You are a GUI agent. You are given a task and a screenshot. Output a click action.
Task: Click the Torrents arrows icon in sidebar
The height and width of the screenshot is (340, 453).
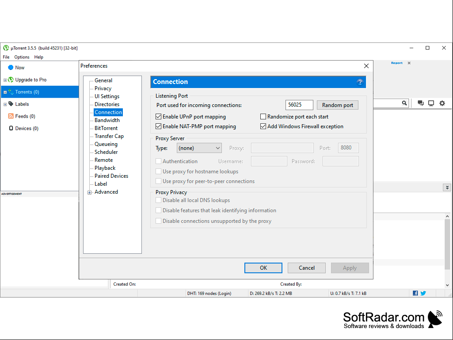click(x=11, y=92)
